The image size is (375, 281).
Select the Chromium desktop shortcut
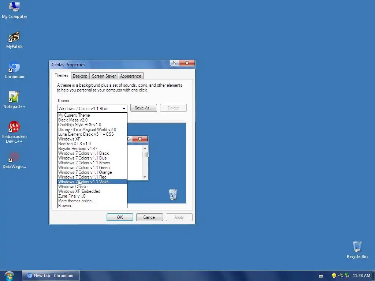[x=14, y=70]
